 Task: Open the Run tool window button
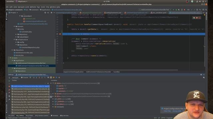coord(12,115)
